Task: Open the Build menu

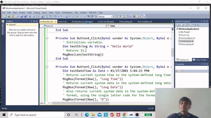Action: point(29,12)
